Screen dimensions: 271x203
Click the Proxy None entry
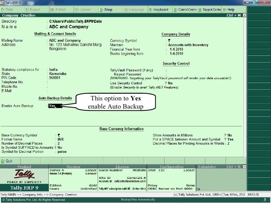171,186
